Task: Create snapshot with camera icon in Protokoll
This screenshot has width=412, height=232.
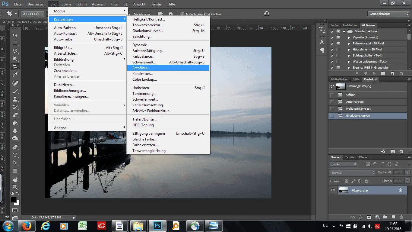Action: 393,151
